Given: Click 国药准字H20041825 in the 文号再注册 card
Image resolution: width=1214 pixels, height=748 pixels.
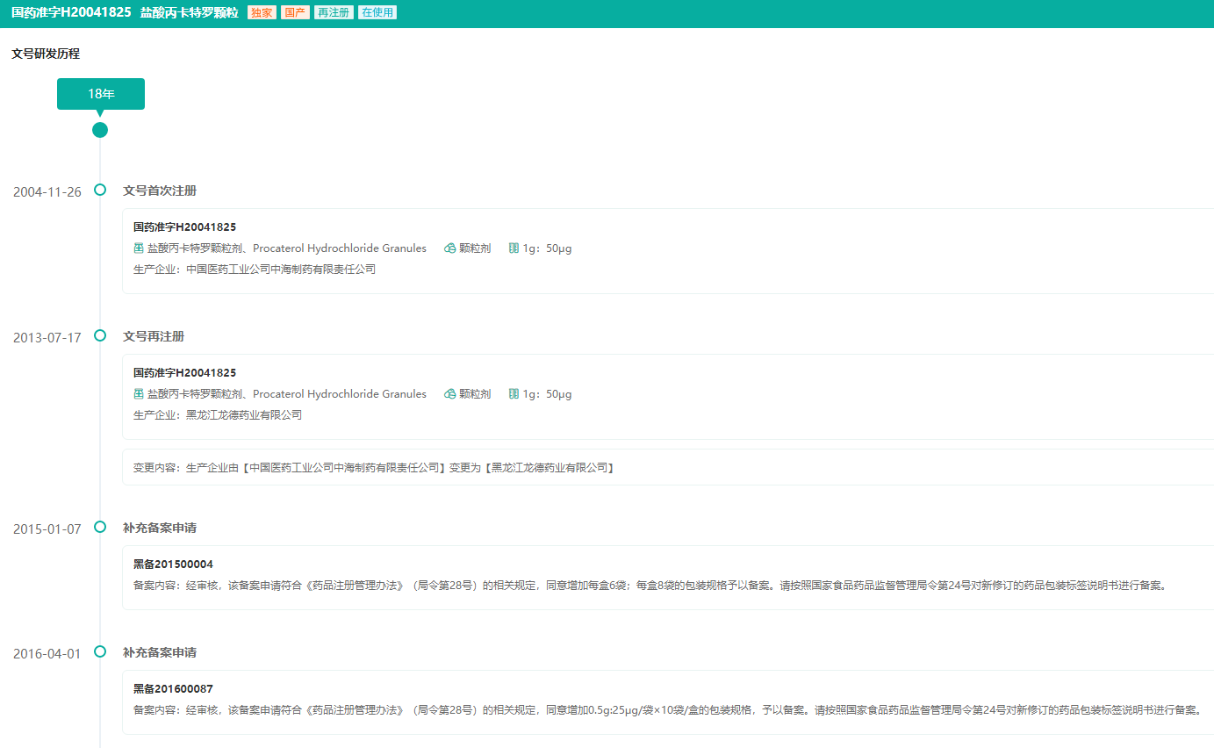Looking at the screenshot, I should (x=184, y=373).
